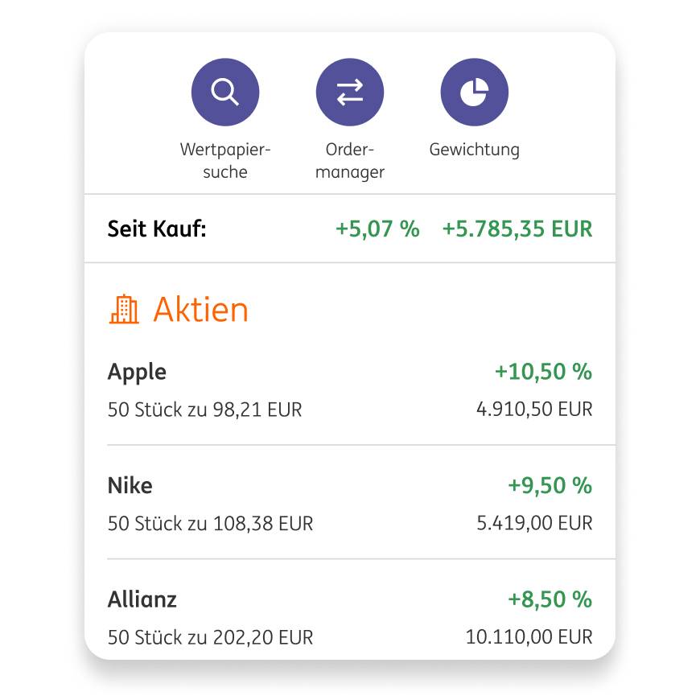
Task: Click the Gewichtung label text
Action: (475, 149)
